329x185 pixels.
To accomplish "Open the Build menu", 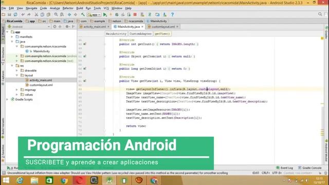I will [x=80, y=8].
